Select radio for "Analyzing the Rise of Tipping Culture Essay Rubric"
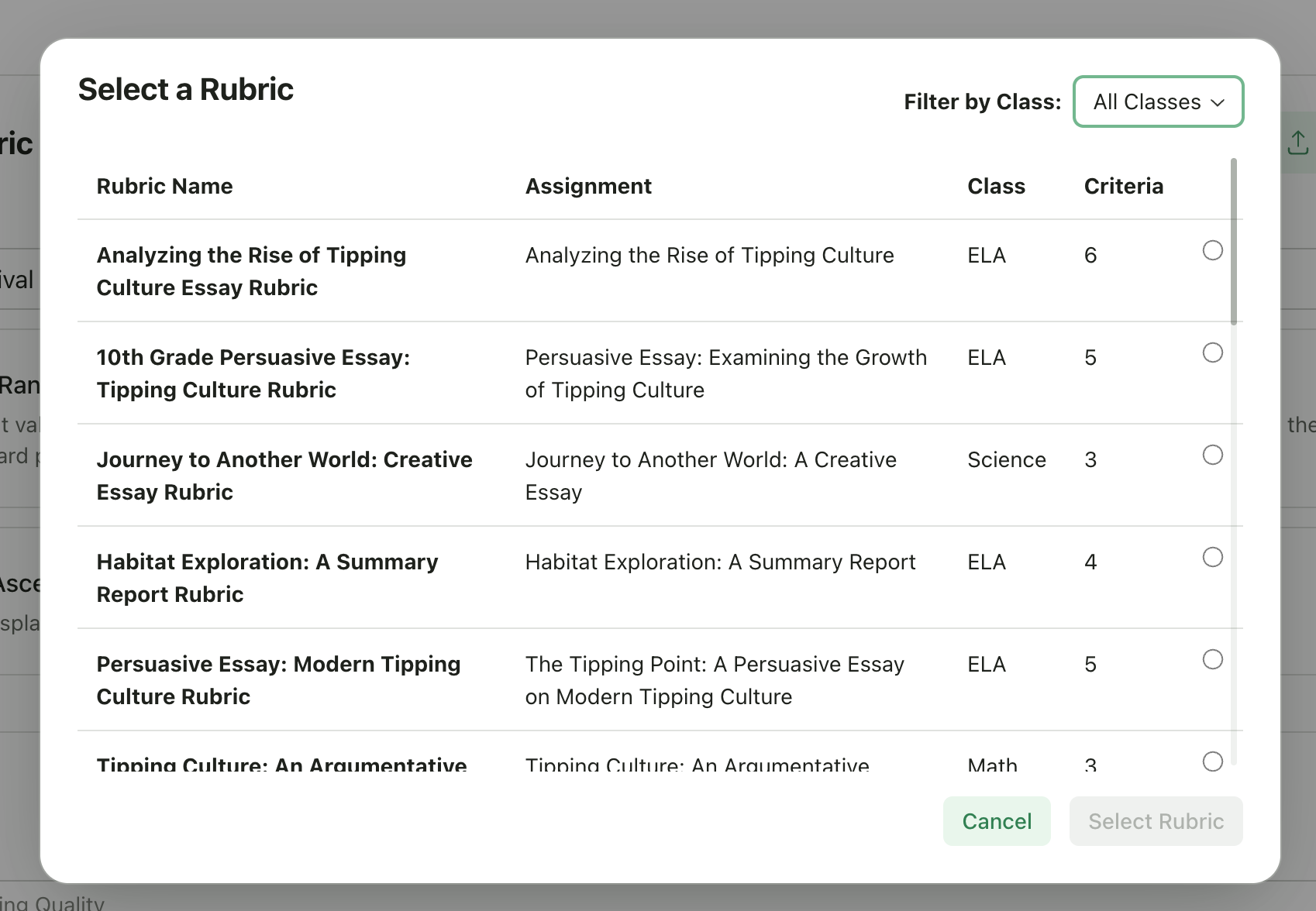 (x=1212, y=250)
